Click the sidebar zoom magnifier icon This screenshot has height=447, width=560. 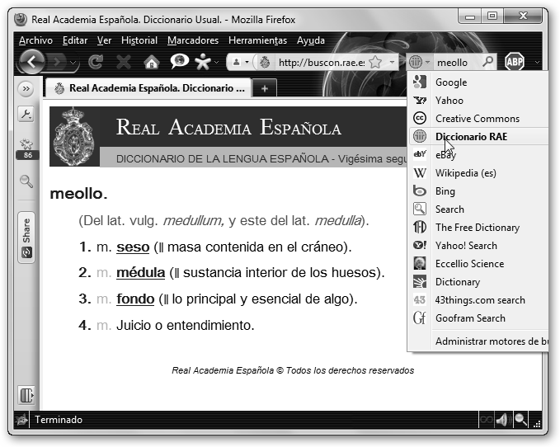[26, 181]
